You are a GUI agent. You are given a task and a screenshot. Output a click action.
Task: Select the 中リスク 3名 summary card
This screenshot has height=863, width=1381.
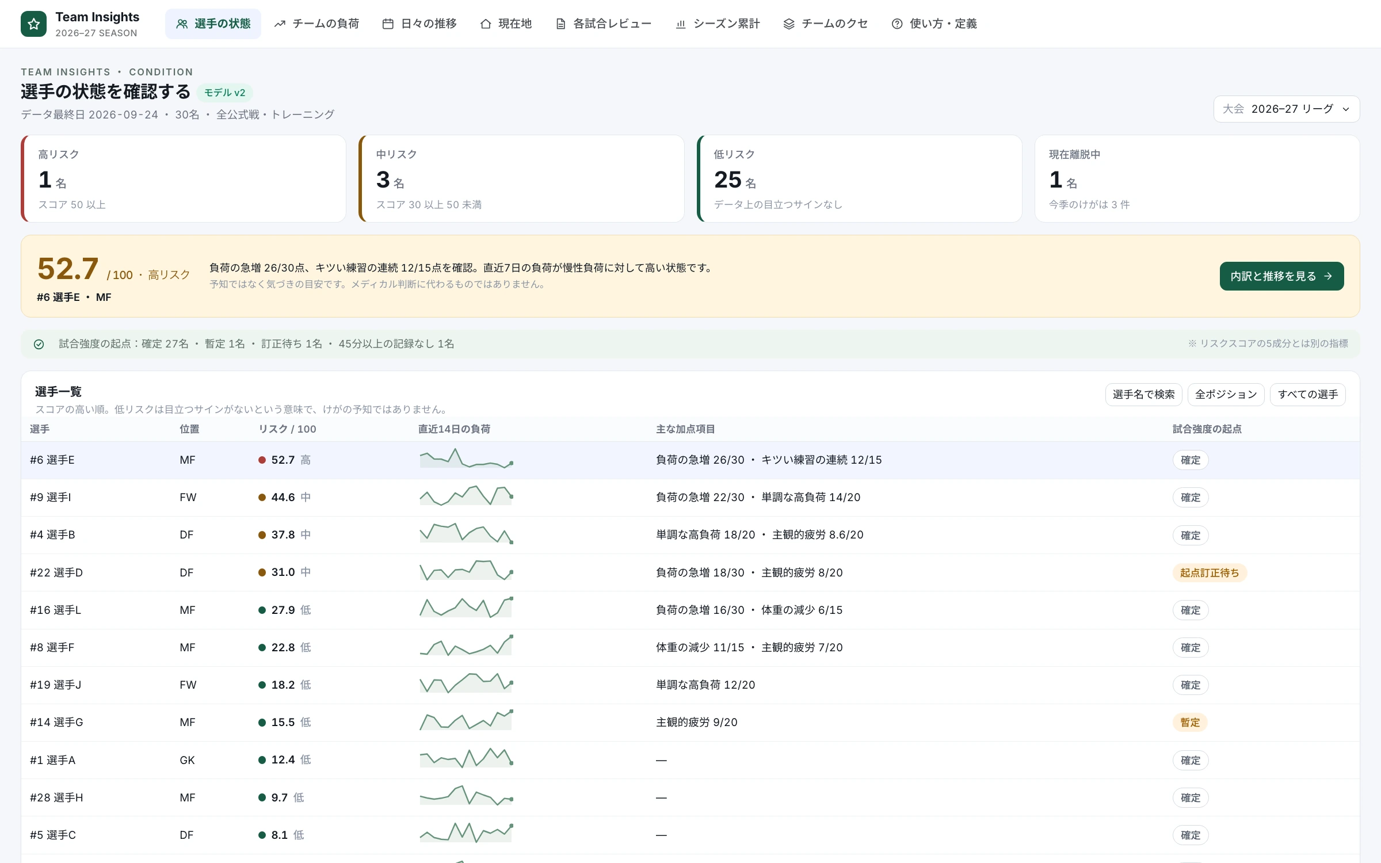pyautogui.click(x=521, y=178)
